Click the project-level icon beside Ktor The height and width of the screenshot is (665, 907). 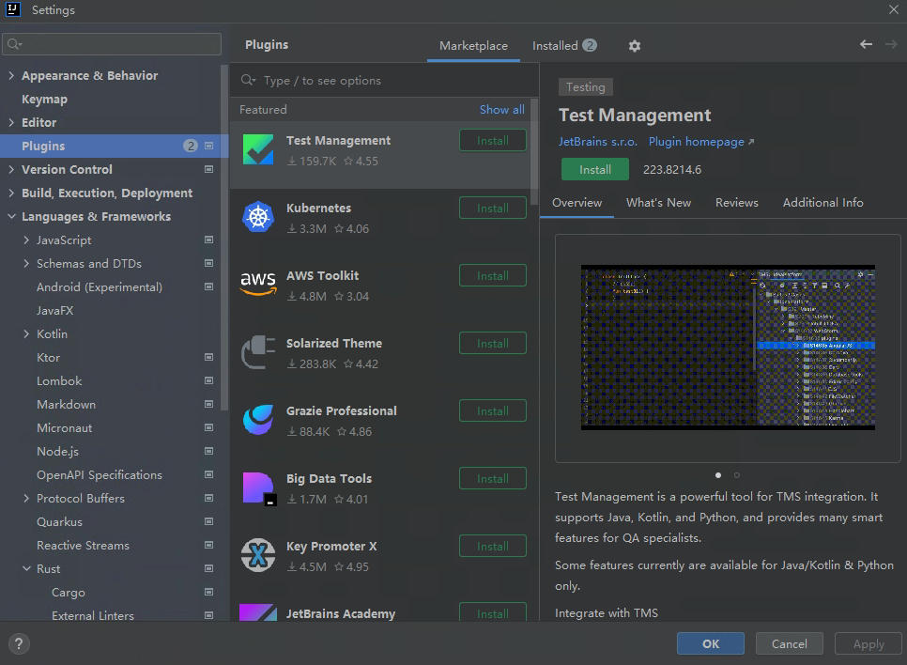[208, 357]
